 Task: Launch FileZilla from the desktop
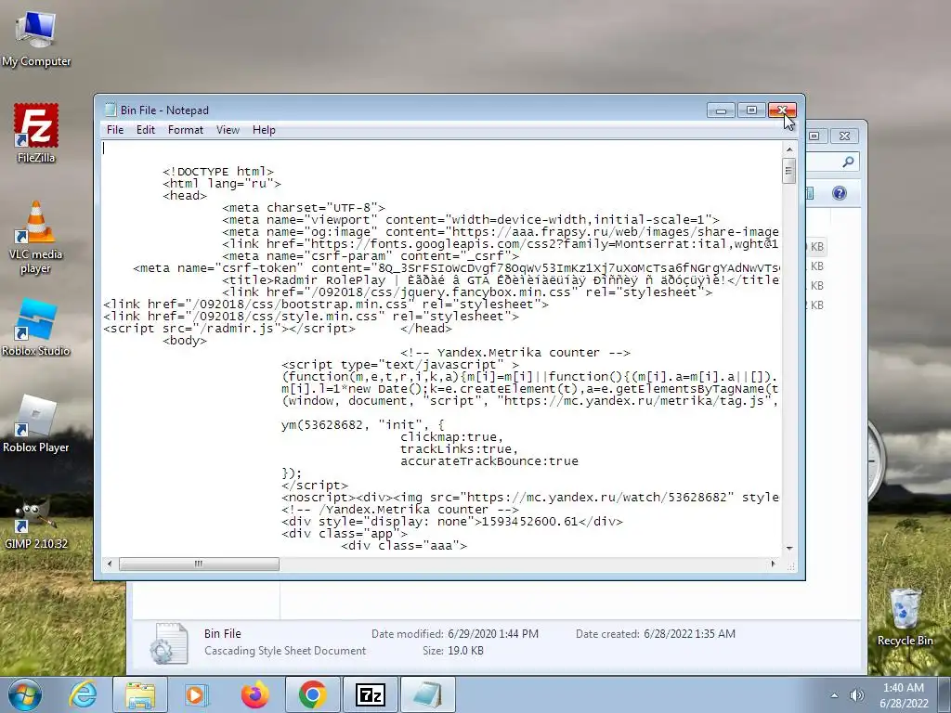[36, 134]
